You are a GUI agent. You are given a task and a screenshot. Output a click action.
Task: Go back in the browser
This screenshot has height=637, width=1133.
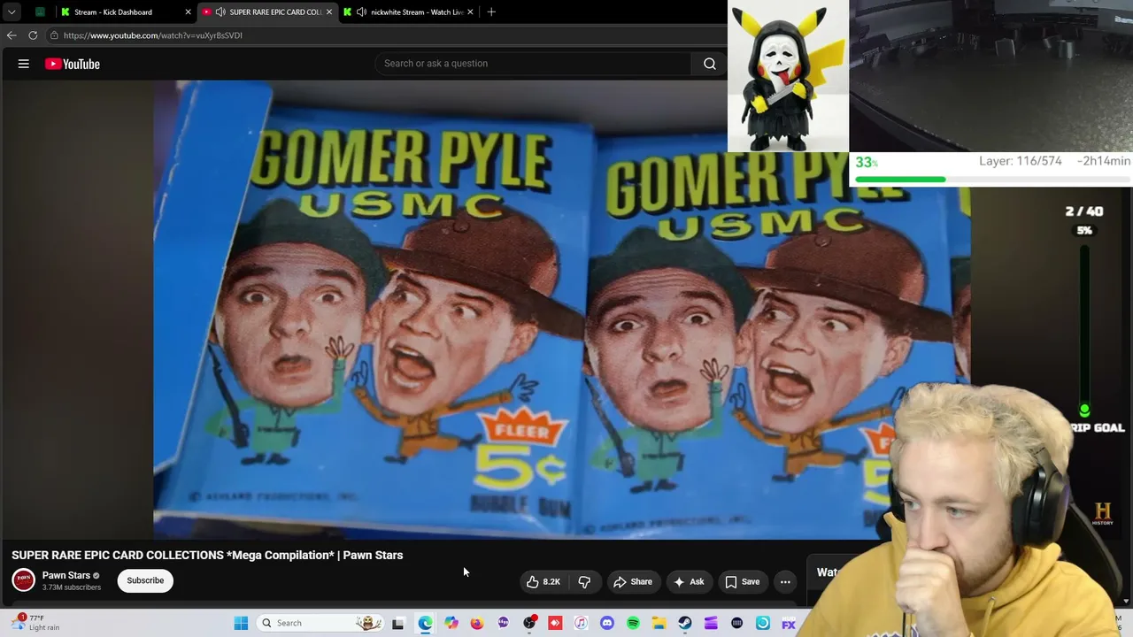coord(12,35)
